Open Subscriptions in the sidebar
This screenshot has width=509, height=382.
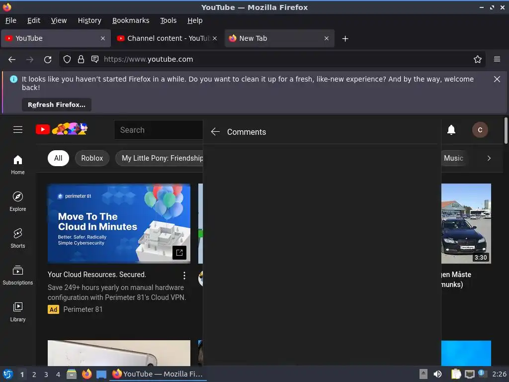18,275
